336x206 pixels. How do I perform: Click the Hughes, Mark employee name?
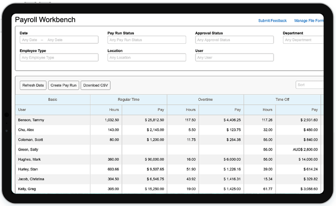pyautogui.click(x=29, y=159)
